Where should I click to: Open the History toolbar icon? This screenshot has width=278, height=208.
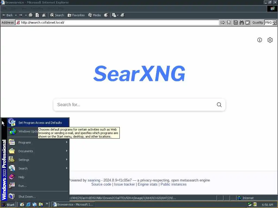[106, 15]
